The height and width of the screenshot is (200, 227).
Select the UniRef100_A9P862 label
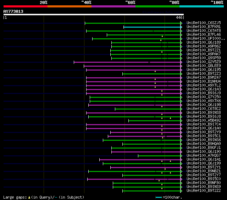click(x=204, y=46)
